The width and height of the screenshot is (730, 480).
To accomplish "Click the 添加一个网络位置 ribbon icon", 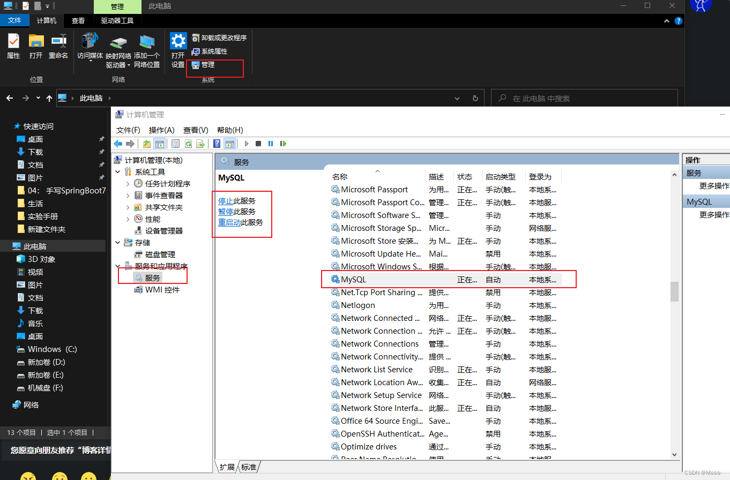I will click(x=147, y=51).
